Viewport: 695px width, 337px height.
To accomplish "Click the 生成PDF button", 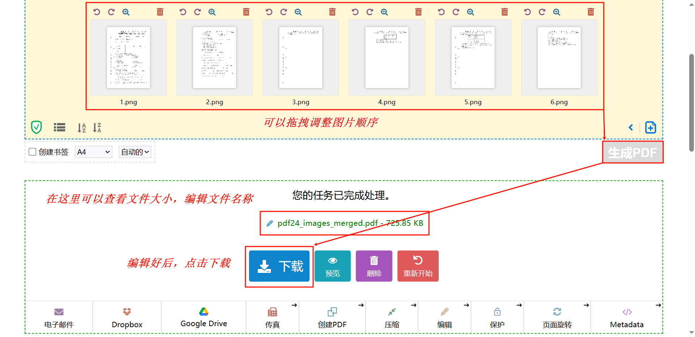I will coord(632,152).
